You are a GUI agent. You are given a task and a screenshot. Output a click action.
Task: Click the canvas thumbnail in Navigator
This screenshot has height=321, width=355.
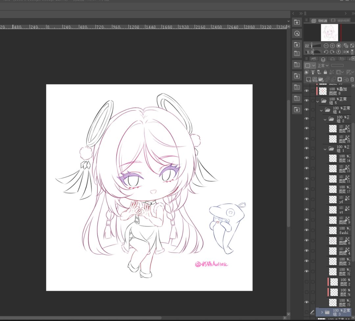[329, 33]
